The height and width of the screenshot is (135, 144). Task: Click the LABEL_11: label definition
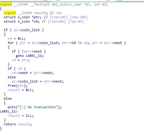(x=9, y=111)
